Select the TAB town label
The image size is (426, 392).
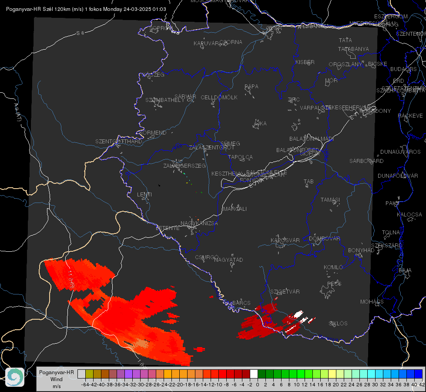click(309, 182)
